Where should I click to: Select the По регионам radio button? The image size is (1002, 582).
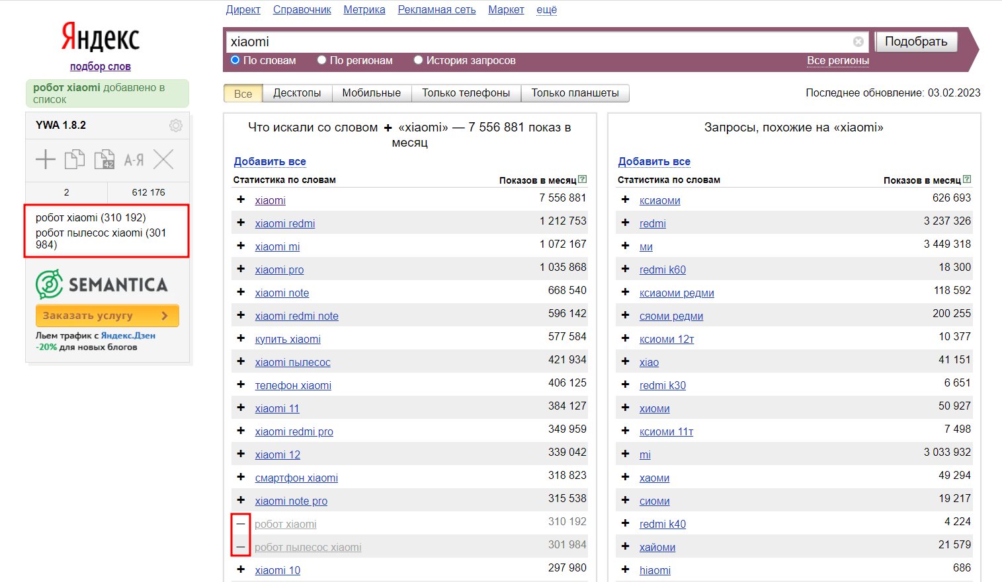(321, 60)
